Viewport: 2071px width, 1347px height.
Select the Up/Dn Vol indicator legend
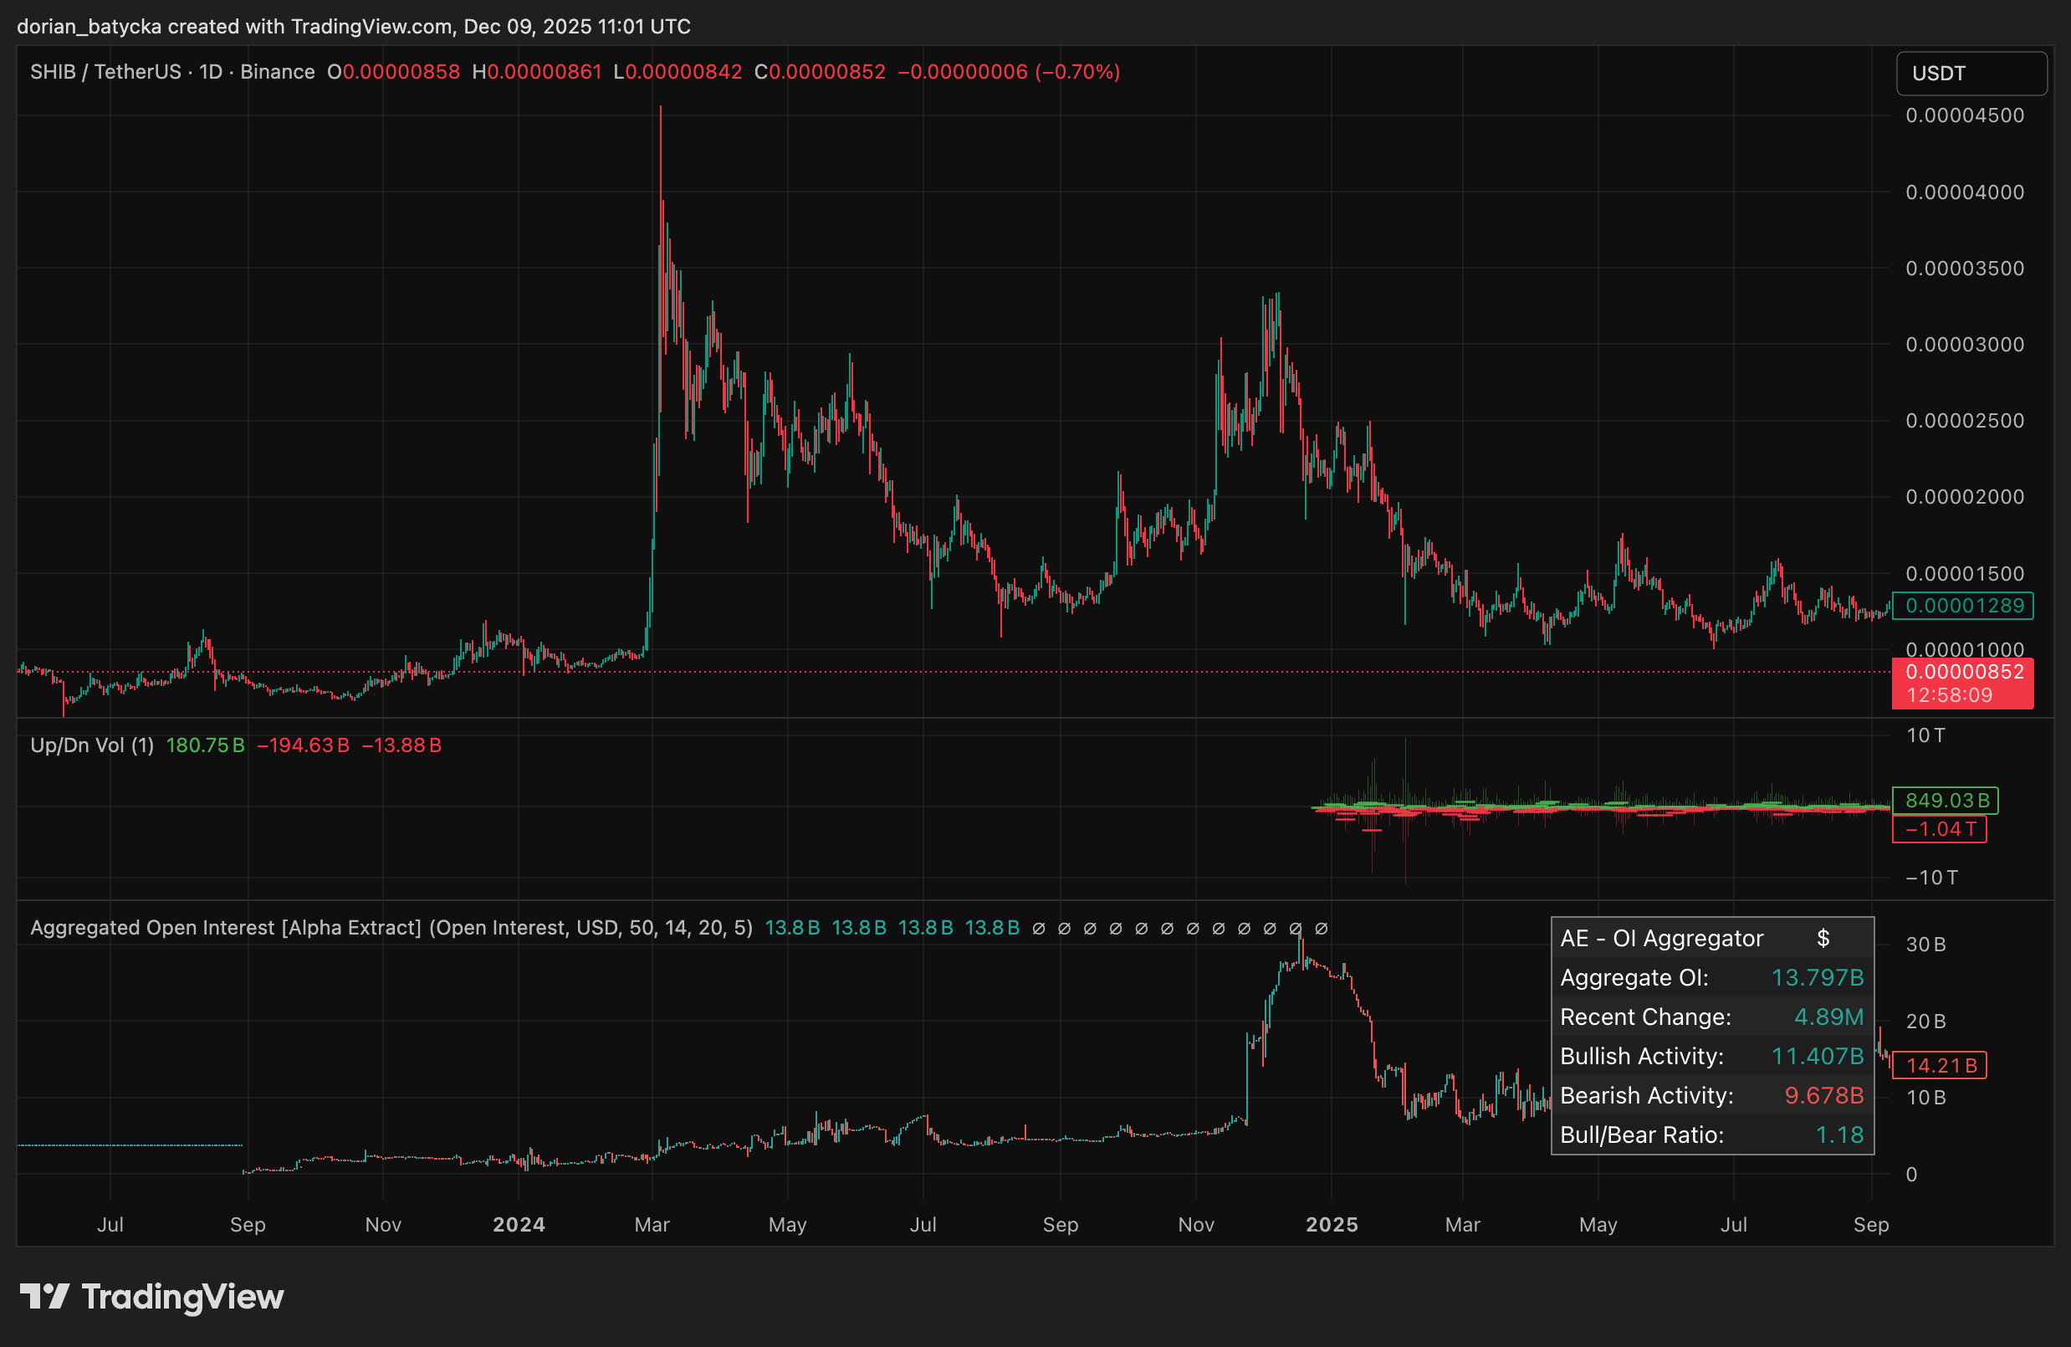[91, 745]
